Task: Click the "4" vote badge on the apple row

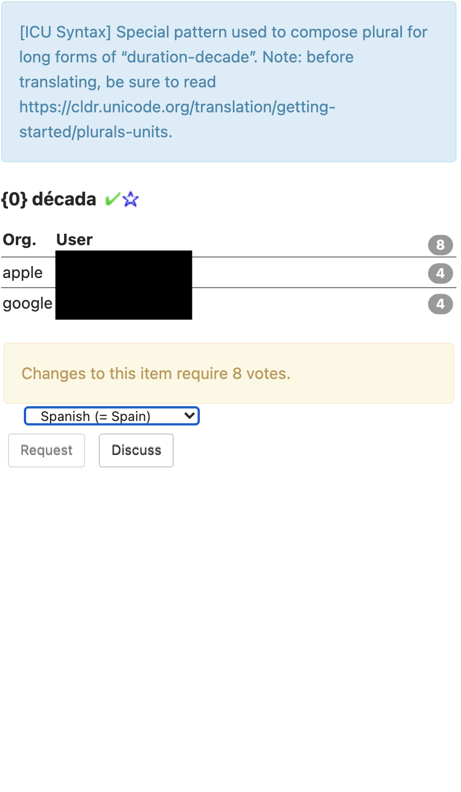Action: coord(441,273)
